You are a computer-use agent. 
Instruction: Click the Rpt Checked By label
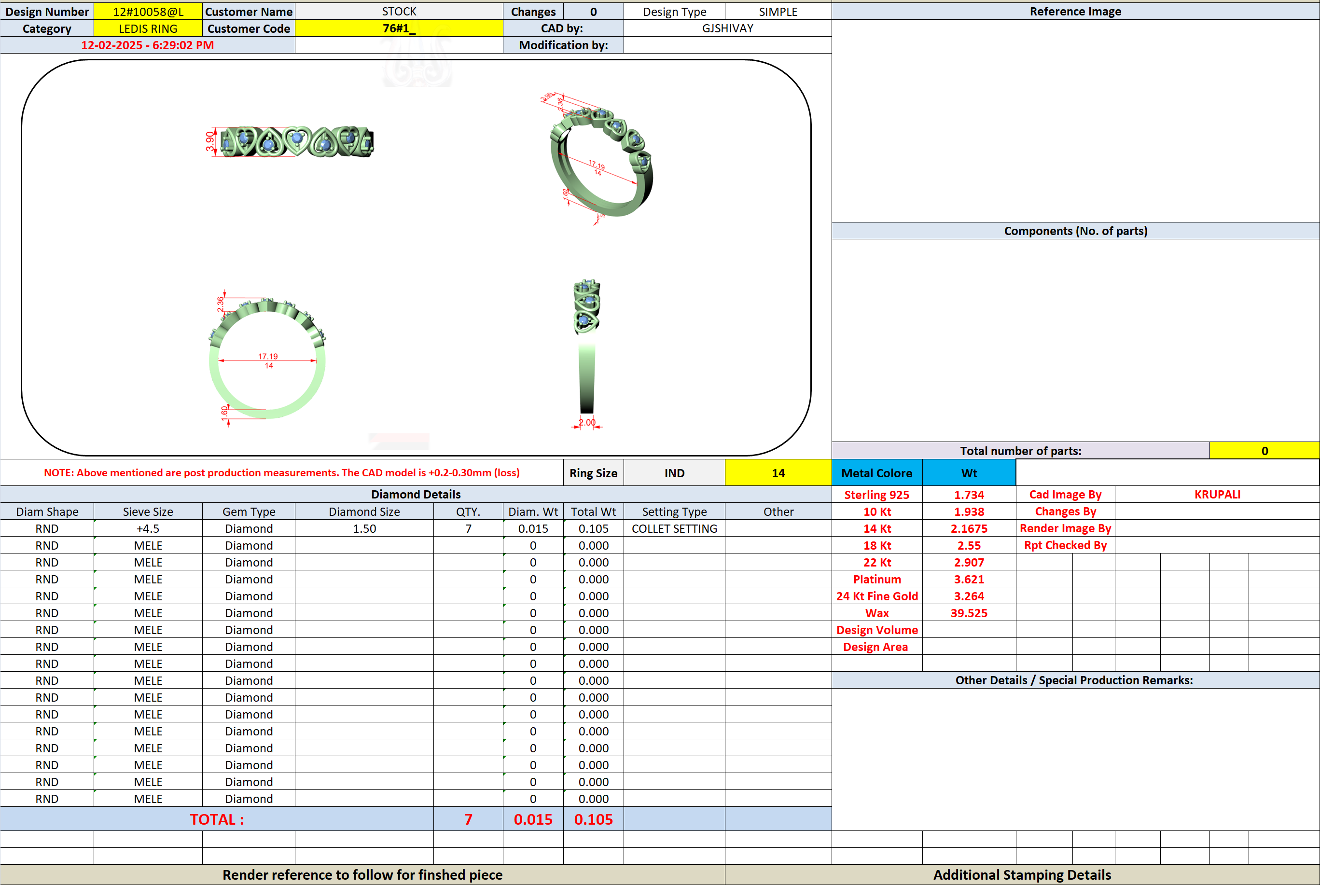tap(1066, 546)
